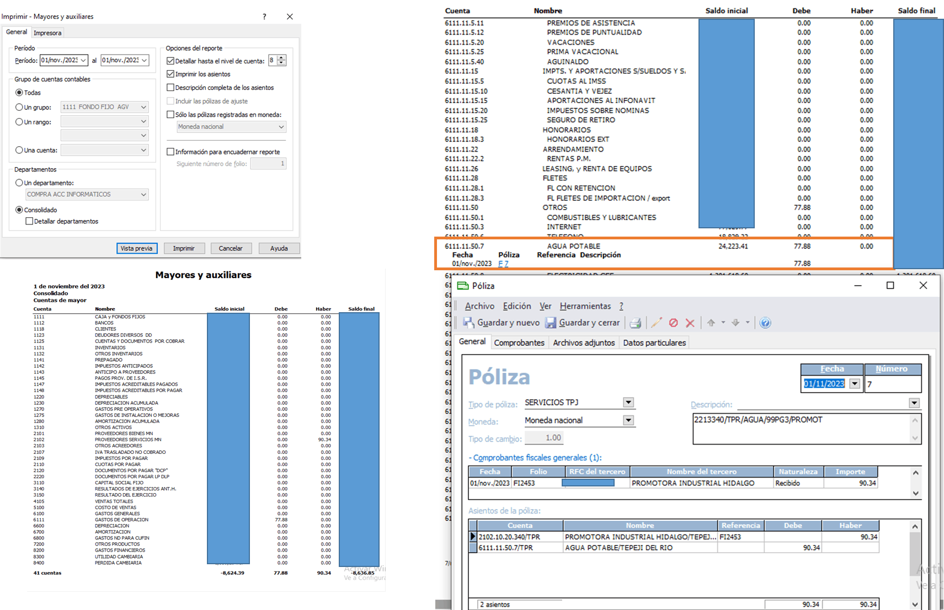Image resolution: width=944 pixels, height=610 pixels.
Task: Open the Datos particulares tab
Action: (x=654, y=343)
